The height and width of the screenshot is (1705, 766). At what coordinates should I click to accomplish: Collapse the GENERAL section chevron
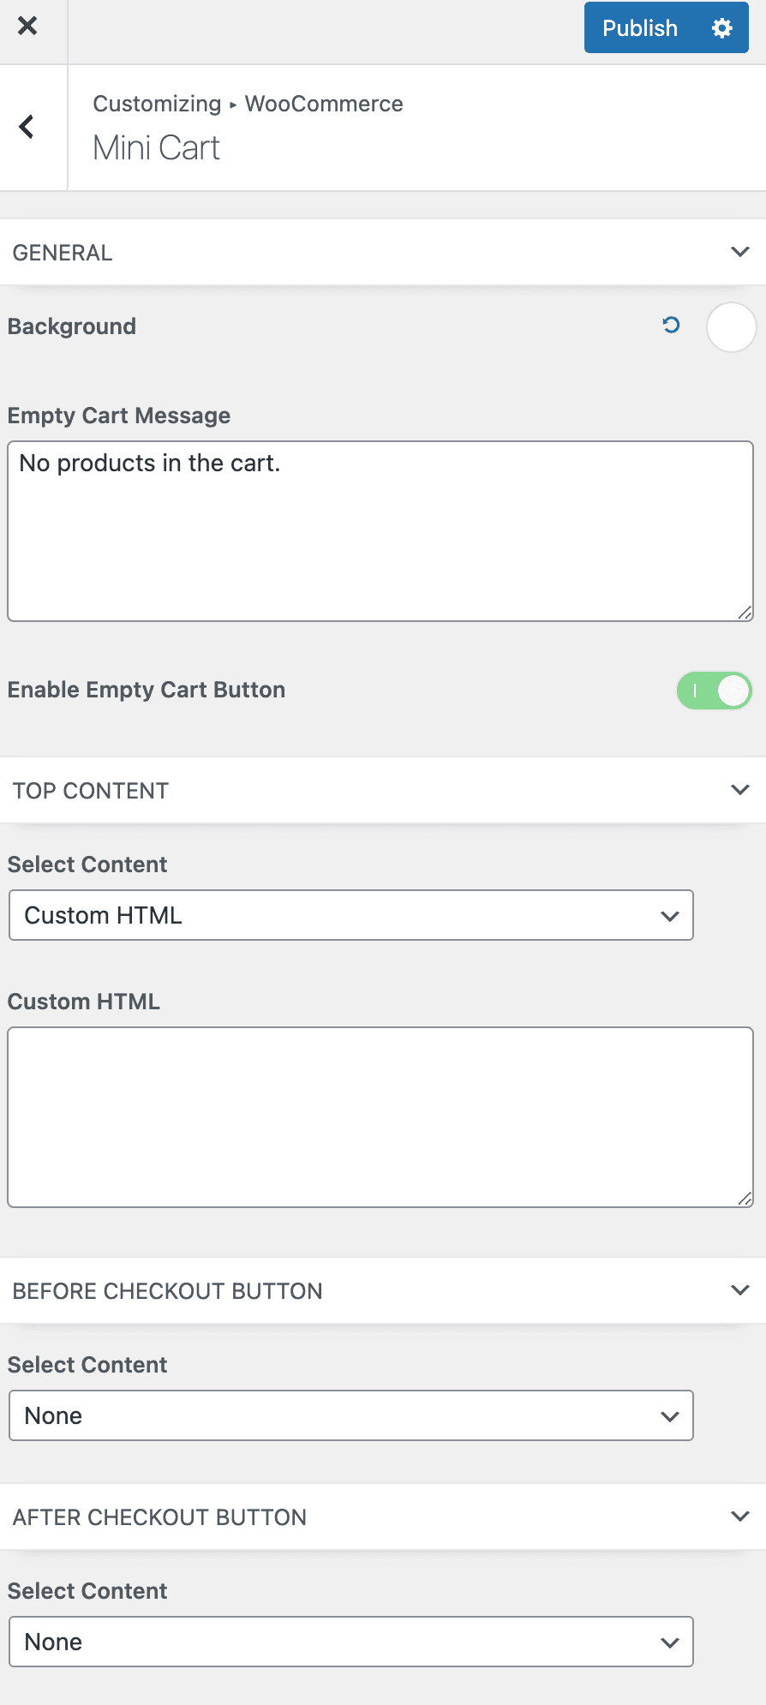pos(740,252)
